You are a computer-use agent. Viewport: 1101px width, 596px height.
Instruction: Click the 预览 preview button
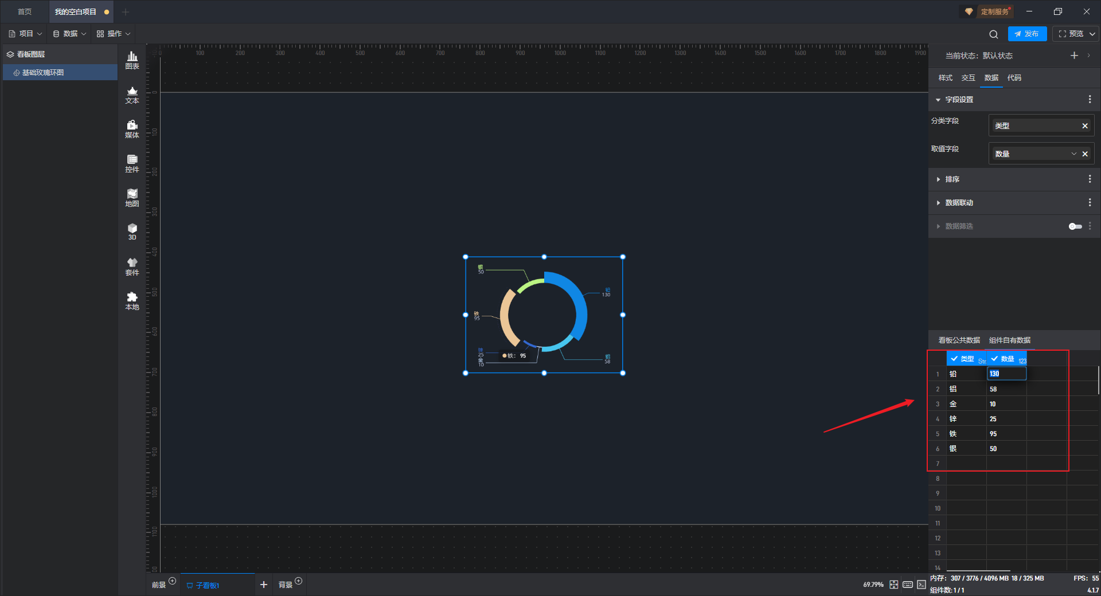click(1071, 34)
